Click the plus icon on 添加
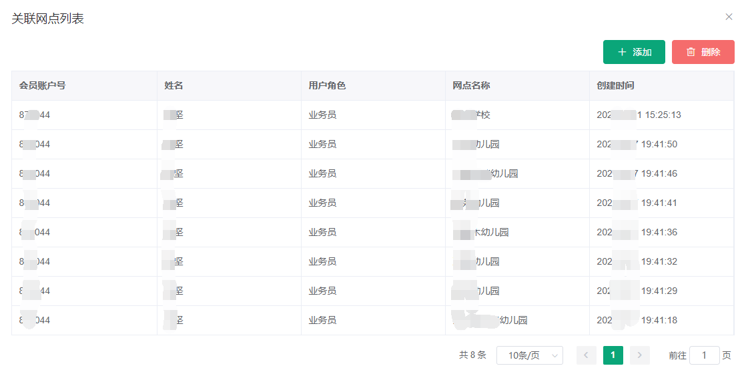746x382 pixels. pyautogui.click(x=623, y=52)
